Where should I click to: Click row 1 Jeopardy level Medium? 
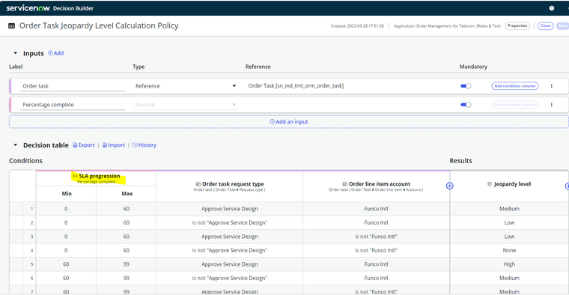[509, 209]
